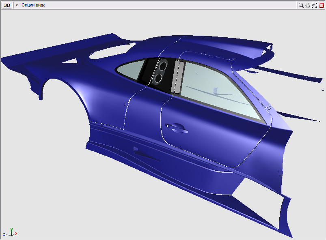Click the red X axis label
This screenshot has height=240, width=326.
16,234
